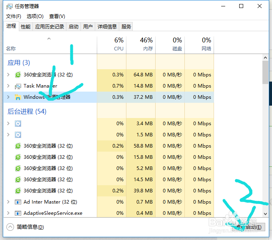Switch to the 启动 tab
Viewport: 272px width, 240px height.
[74, 27]
